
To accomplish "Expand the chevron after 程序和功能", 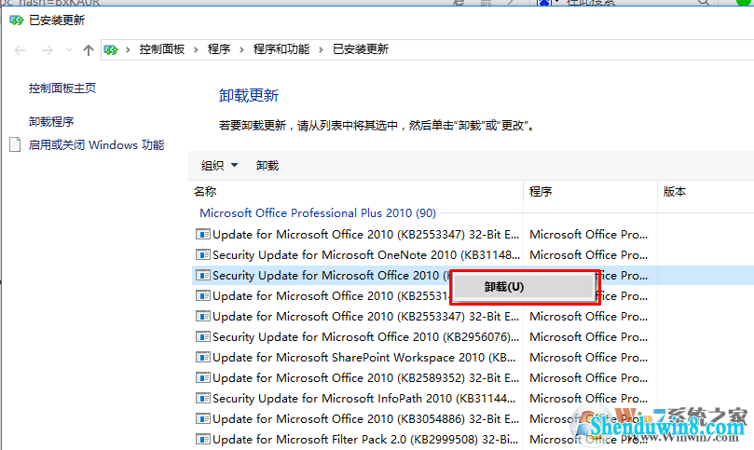I will pyautogui.click(x=321, y=49).
